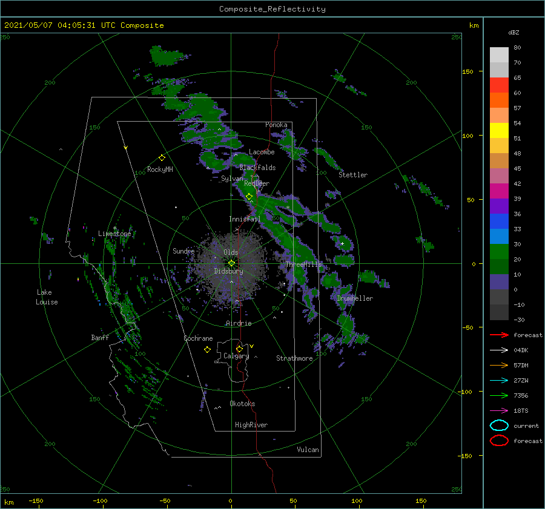Click the orange 57DM arrow icon
This screenshot has height=509, width=545.
pyautogui.click(x=499, y=365)
